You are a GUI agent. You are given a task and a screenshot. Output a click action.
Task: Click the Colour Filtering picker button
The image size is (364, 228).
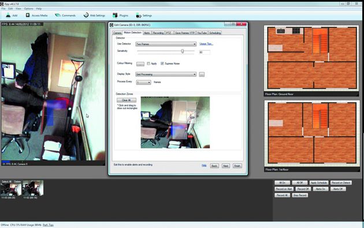(x=140, y=64)
